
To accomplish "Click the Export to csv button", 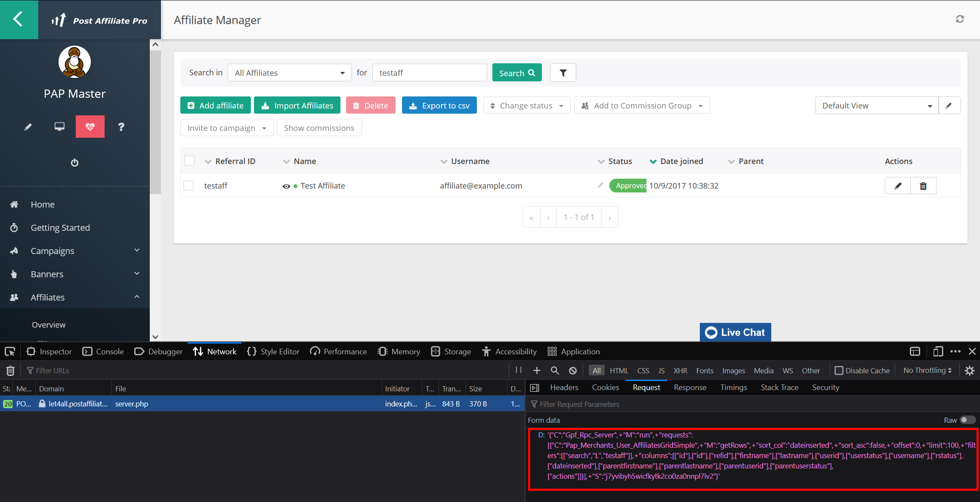I will 439,105.
